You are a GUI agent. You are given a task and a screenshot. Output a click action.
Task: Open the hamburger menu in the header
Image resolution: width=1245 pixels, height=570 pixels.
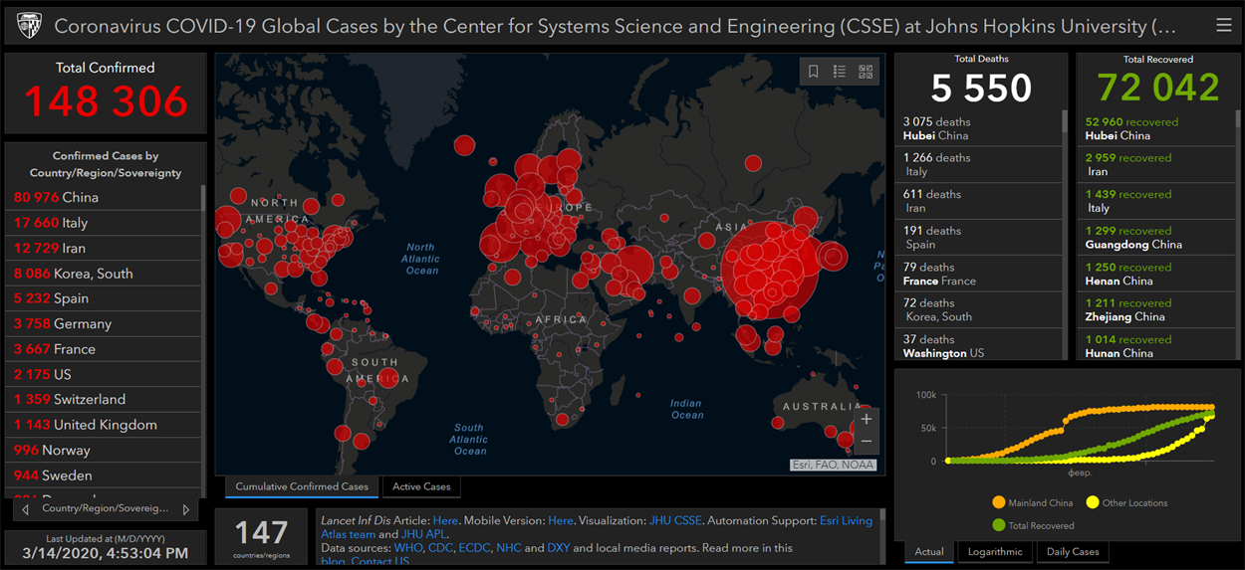pos(1223,25)
